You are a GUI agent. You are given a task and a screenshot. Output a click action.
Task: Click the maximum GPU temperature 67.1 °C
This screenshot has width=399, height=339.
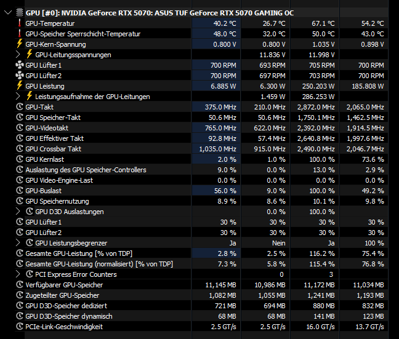(x=323, y=23)
